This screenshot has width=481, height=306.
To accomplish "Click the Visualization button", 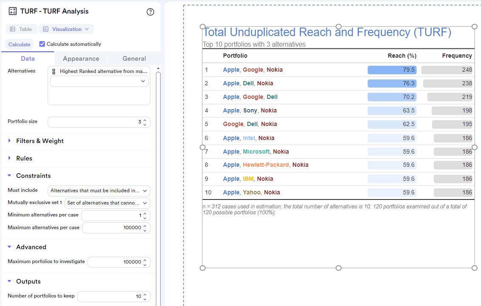I will point(66,29).
